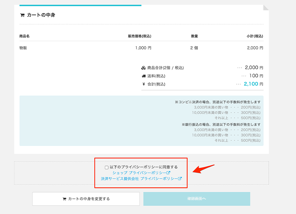
Task: Click the cart icon beside カートの中身 heading
Action: point(22,15)
